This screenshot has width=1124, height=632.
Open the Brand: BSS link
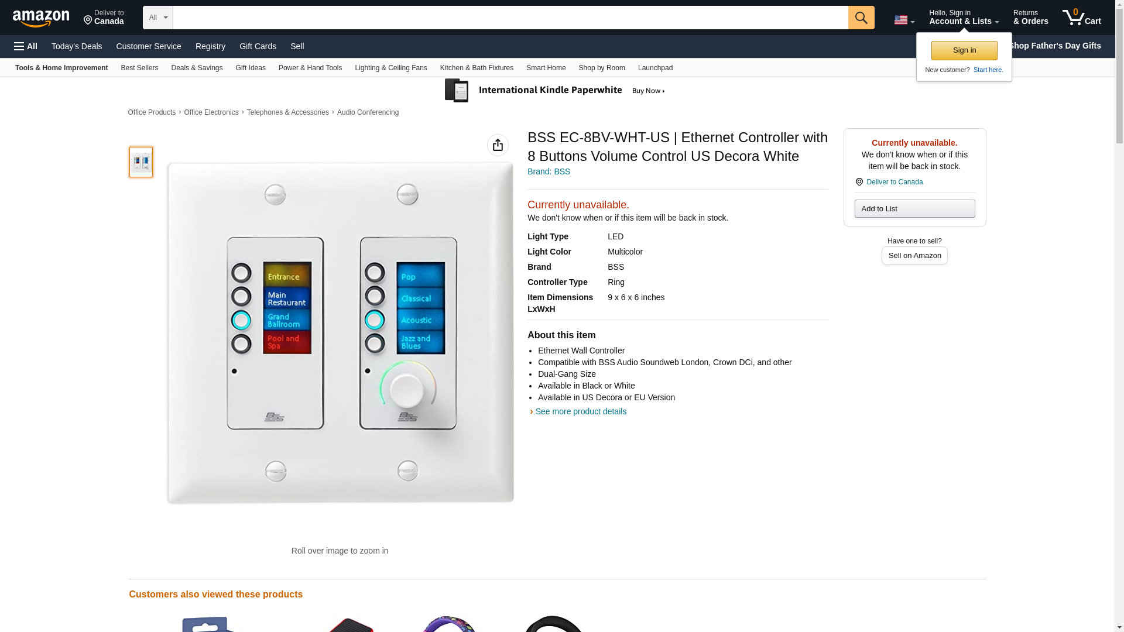pos(549,171)
